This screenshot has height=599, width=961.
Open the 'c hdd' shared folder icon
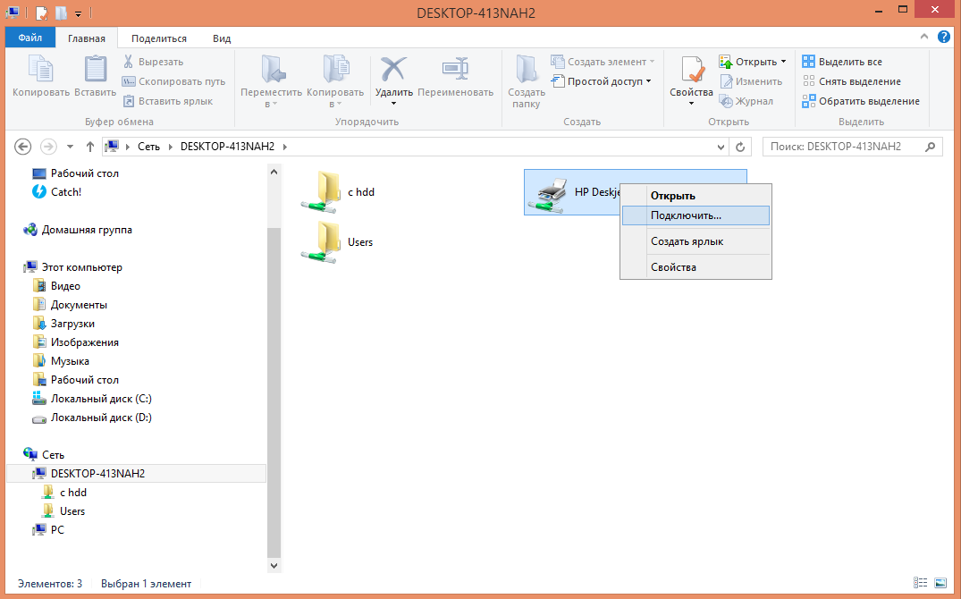(321, 191)
